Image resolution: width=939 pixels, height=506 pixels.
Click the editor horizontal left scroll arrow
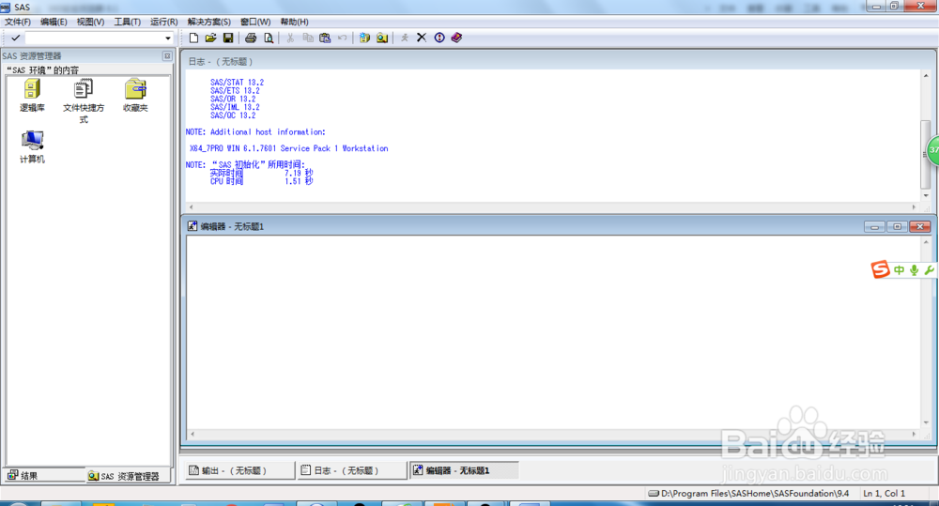click(192, 434)
